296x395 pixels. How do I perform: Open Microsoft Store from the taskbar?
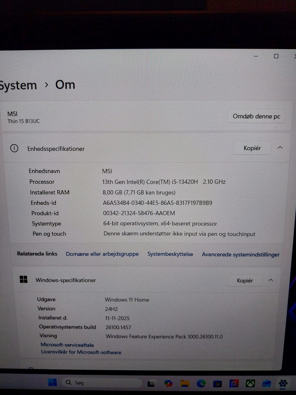pyautogui.click(x=218, y=384)
